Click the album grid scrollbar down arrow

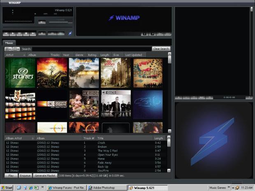[169, 131]
